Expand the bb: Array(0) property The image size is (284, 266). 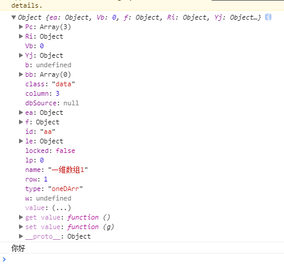click(x=21, y=74)
